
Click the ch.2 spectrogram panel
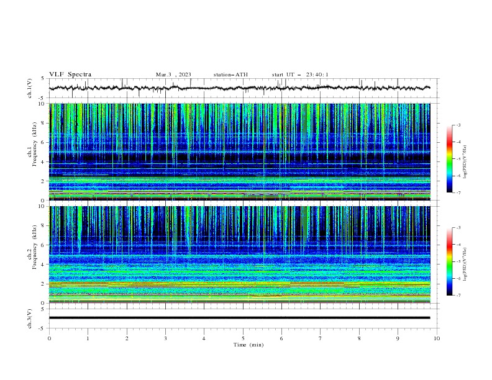(239, 255)
